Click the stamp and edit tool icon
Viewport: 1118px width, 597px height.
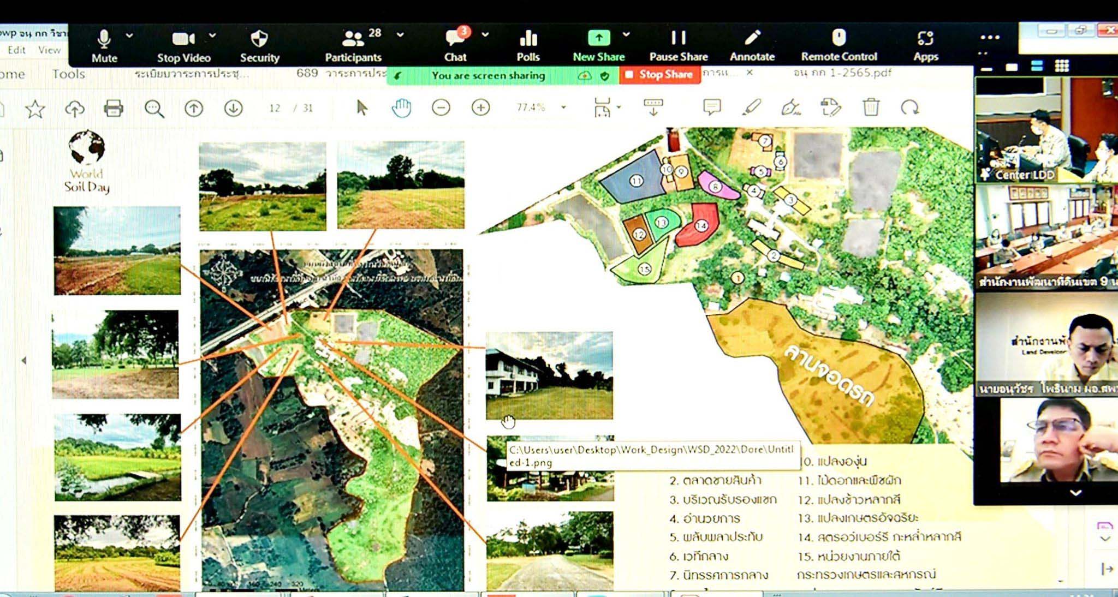[x=831, y=108]
